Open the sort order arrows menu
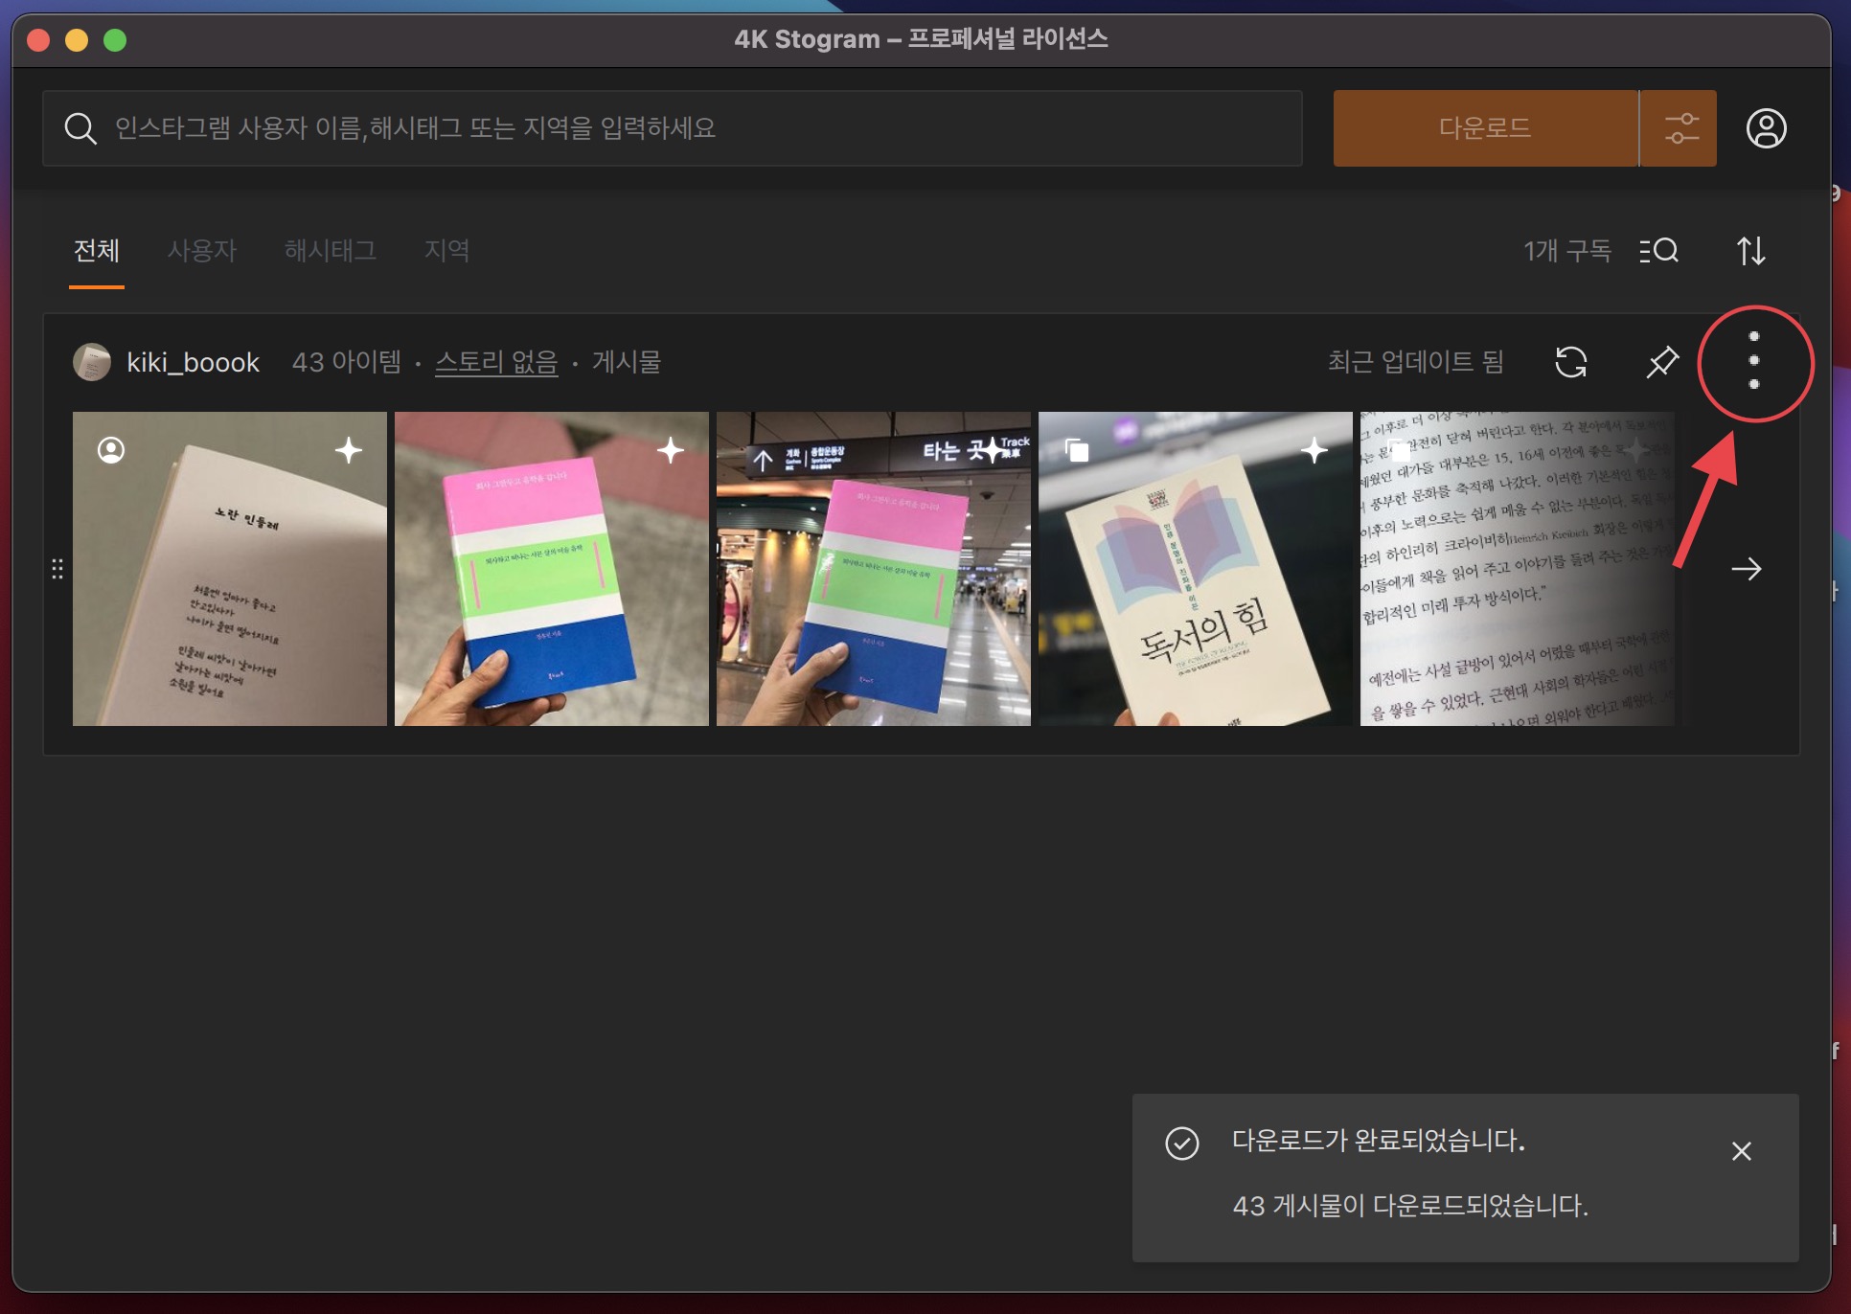The width and height of the screenshot is (1851, 1314). point(1750,251)
